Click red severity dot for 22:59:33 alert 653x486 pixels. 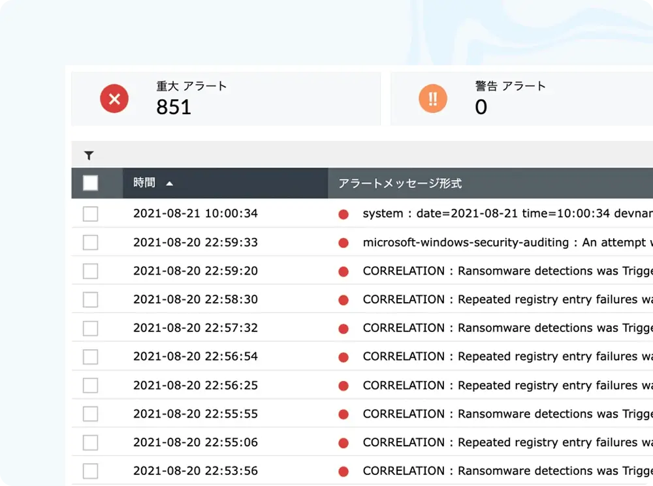pyautogui.click(x=343, y=243)
